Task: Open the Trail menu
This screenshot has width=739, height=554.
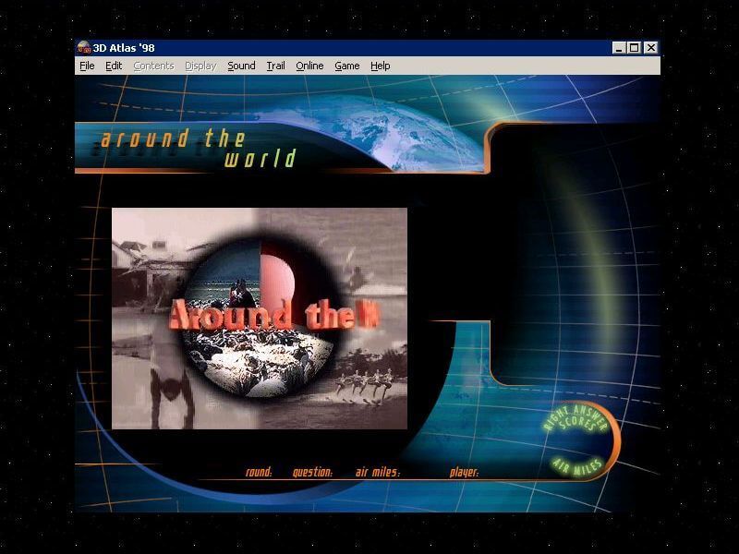Action: click(275, 66)
